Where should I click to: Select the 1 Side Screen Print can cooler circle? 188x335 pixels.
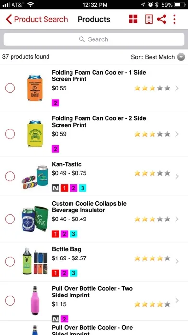[x=10, y=88]
